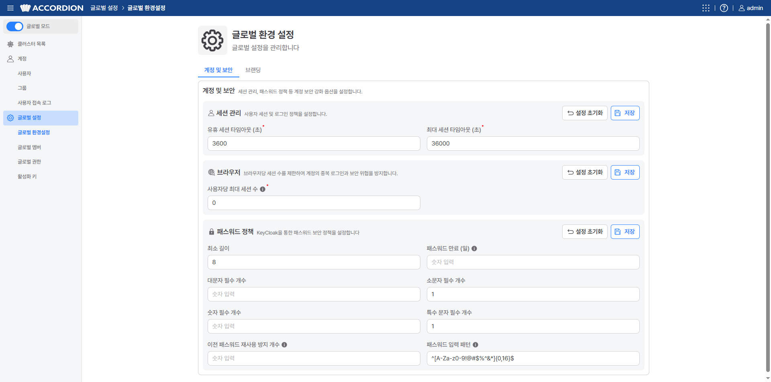Reset settings for 세션 관리
Screen dimensions: 771x382
pyautogui.click(x=585, y=113)
